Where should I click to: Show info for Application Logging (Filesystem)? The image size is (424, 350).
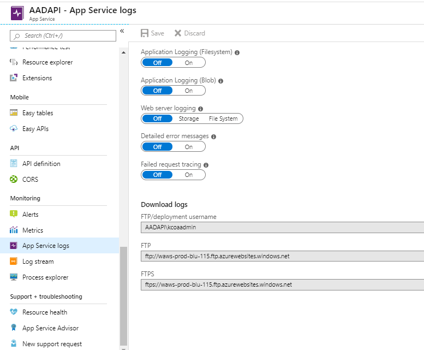(237, 53)
